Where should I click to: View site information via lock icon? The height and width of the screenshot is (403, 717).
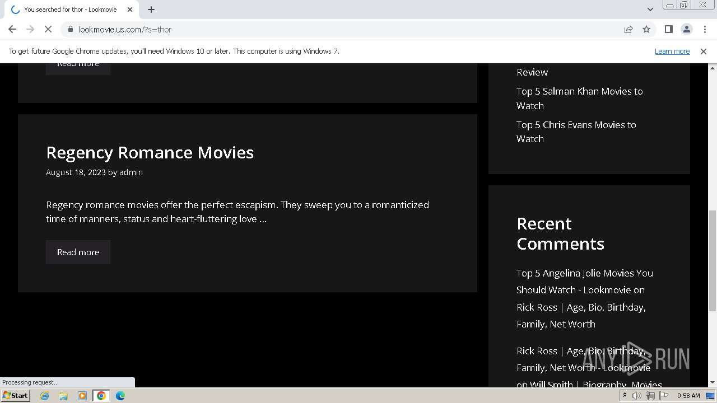(70, 29)
